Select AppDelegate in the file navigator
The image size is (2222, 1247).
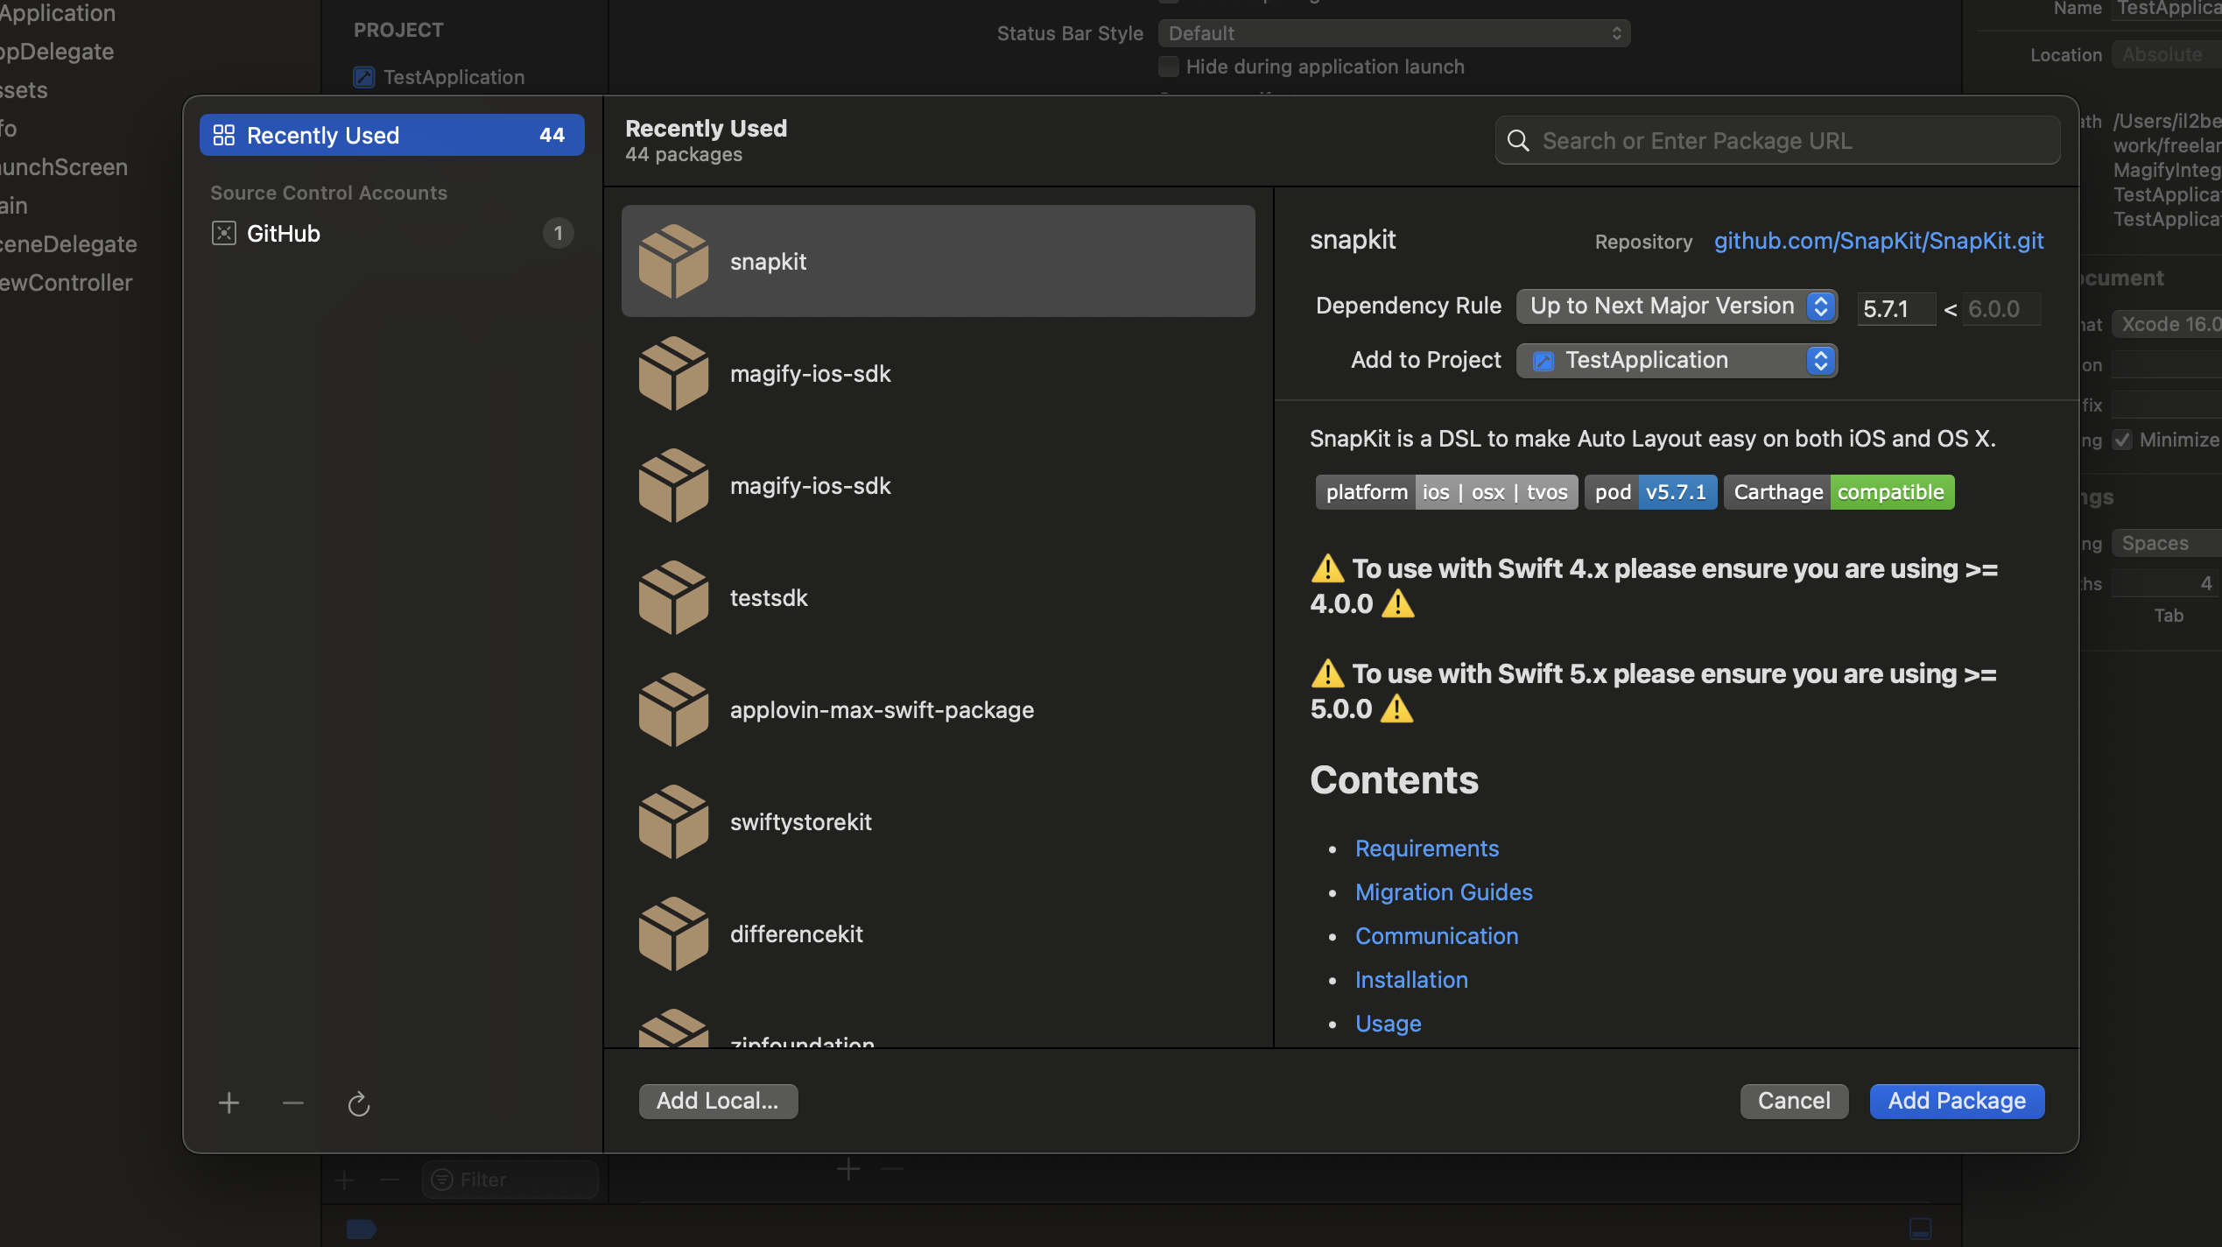click(57, 52)
